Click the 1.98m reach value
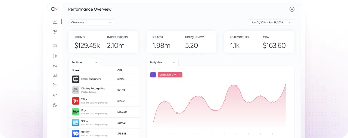The width and height of the screenshot is (348, 138). [161, 46]
